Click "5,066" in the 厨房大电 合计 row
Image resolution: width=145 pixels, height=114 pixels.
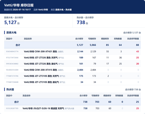tap(93, 45)
